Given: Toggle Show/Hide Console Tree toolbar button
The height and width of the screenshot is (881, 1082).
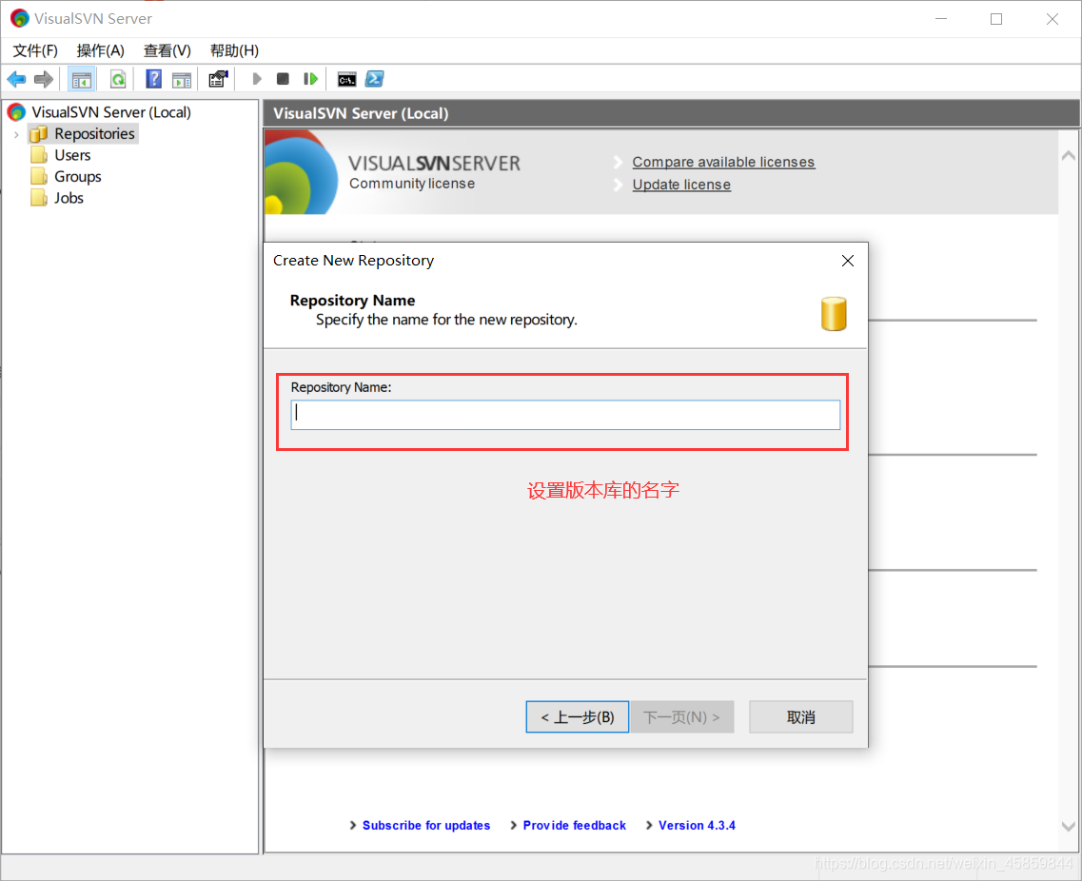Looking at the screenshot, I should (82, 79).
